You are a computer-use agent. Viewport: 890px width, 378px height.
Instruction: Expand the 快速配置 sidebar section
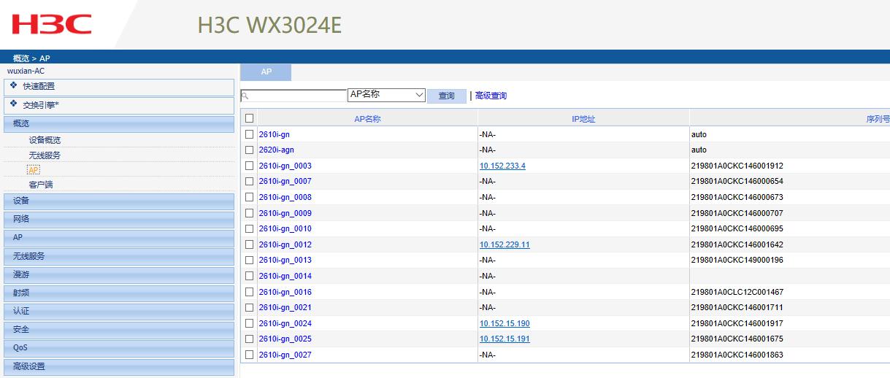click(119, 86)
